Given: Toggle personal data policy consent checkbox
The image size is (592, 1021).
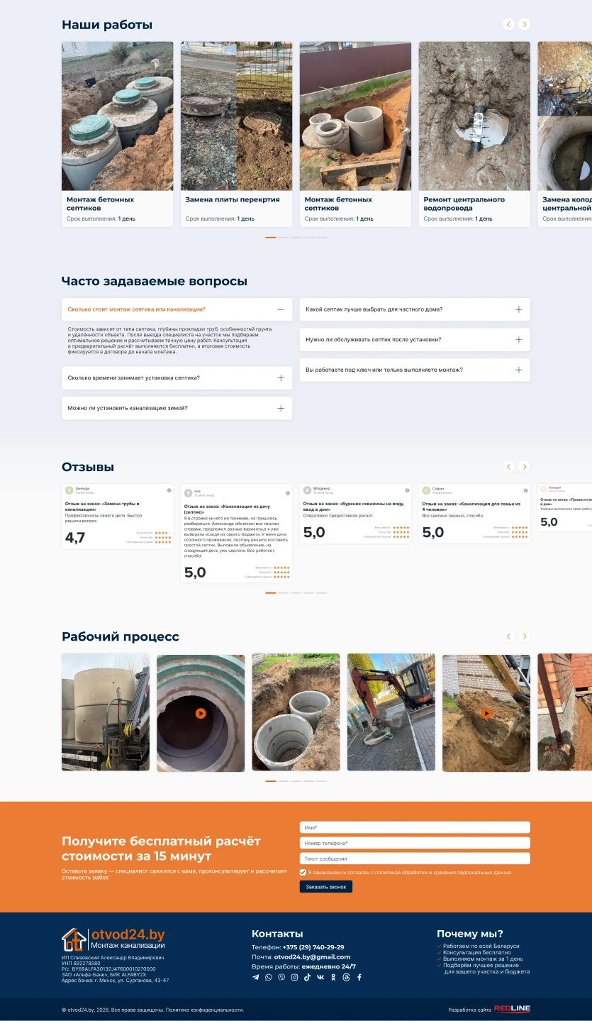Looking at the screenshot, I should pos(303,872).
